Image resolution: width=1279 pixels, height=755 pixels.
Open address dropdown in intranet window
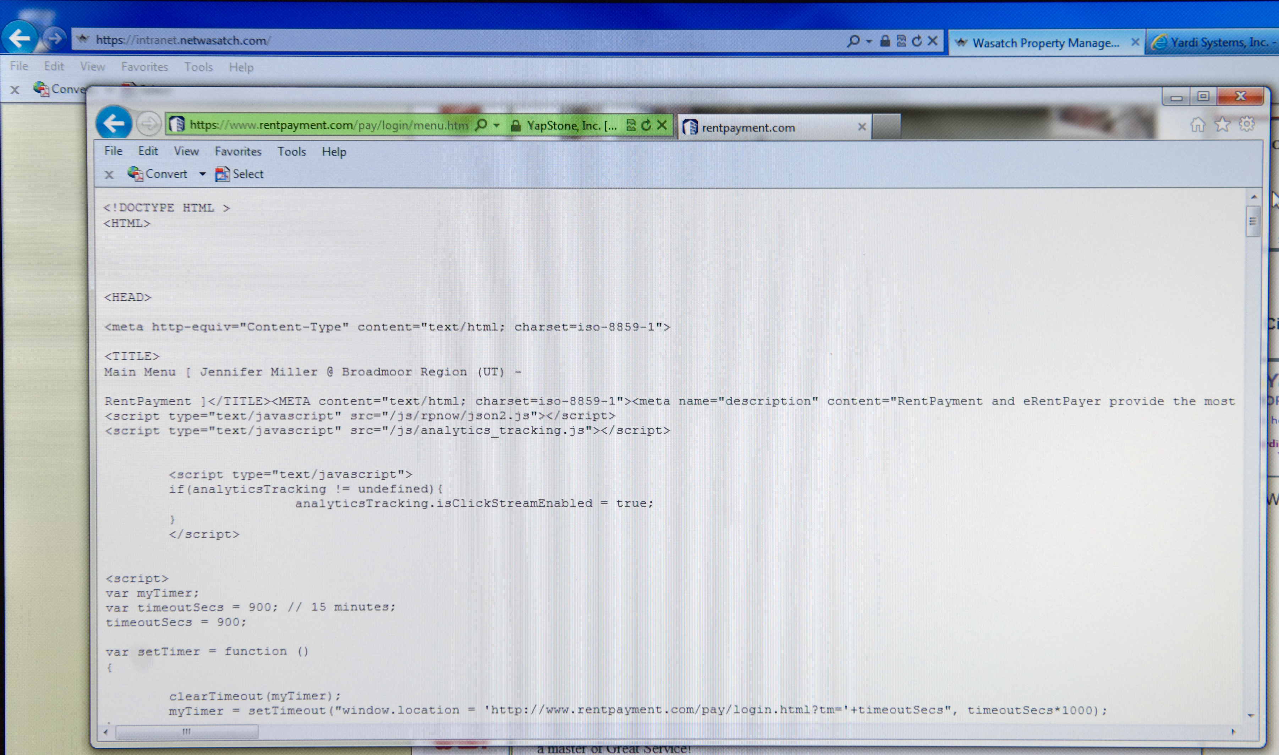pos(869,41)
